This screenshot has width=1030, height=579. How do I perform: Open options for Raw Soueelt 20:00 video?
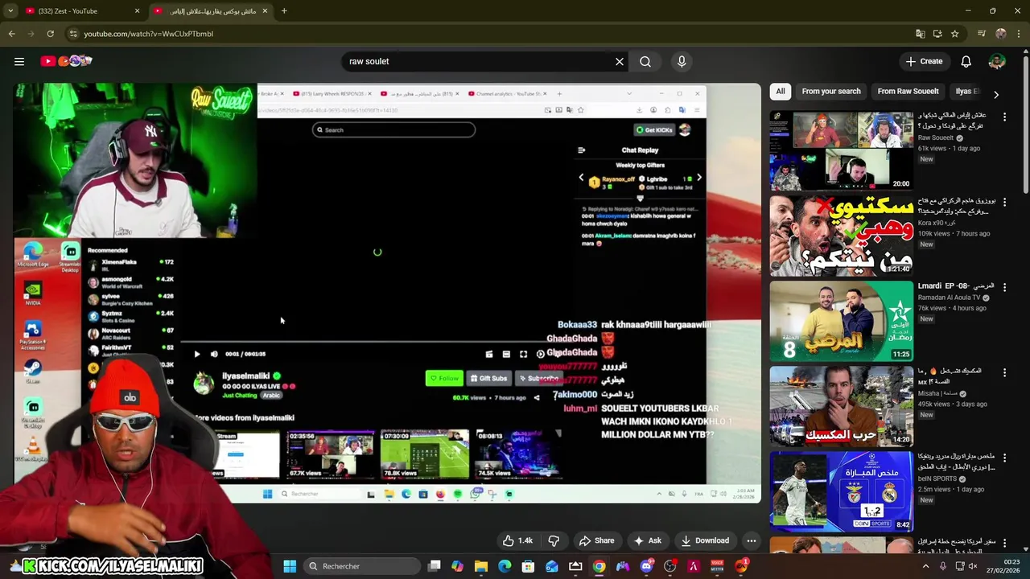click(x=1004, y=117)
